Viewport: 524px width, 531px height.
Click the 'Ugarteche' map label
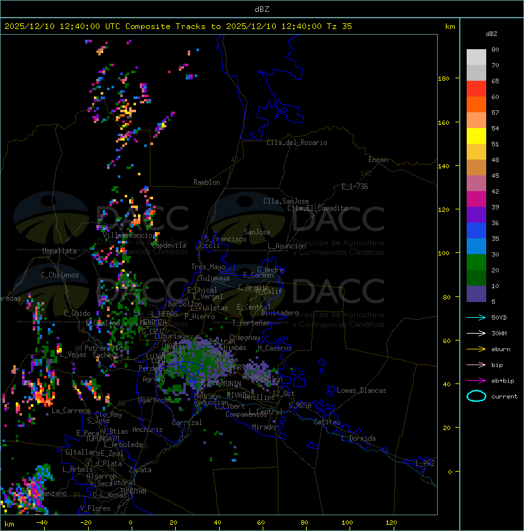click(155, 400)
